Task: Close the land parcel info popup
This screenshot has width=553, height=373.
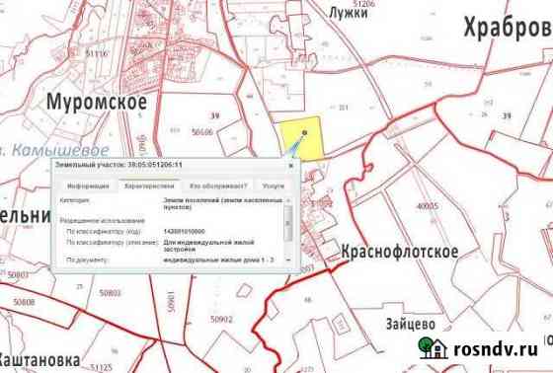Action: (x=291, y=165)
